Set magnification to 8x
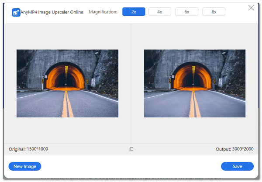 pos(214,12)
